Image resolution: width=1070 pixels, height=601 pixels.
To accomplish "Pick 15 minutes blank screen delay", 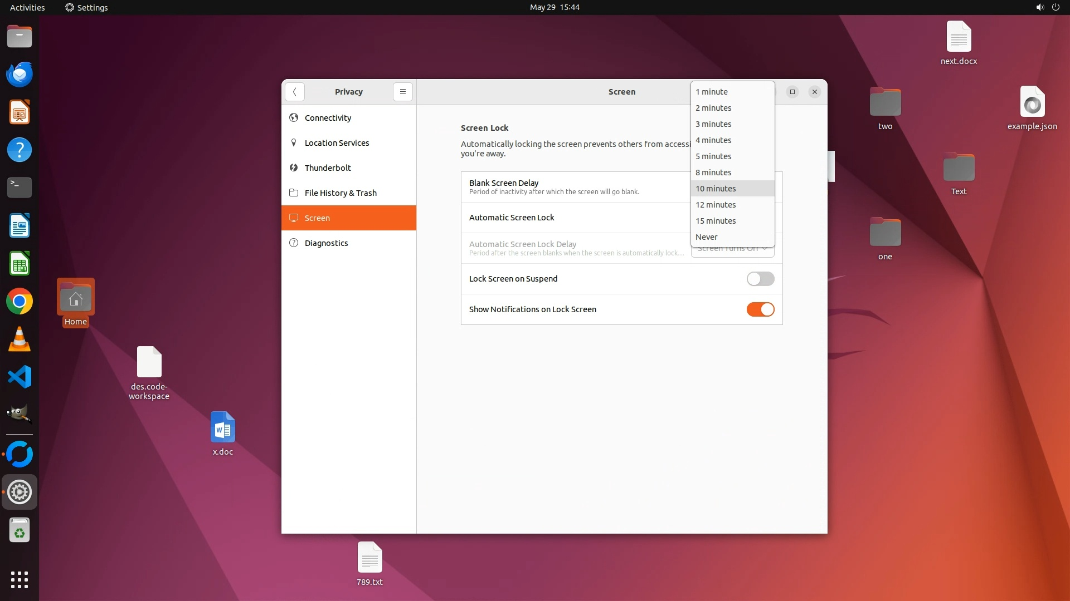I will 716,221.
